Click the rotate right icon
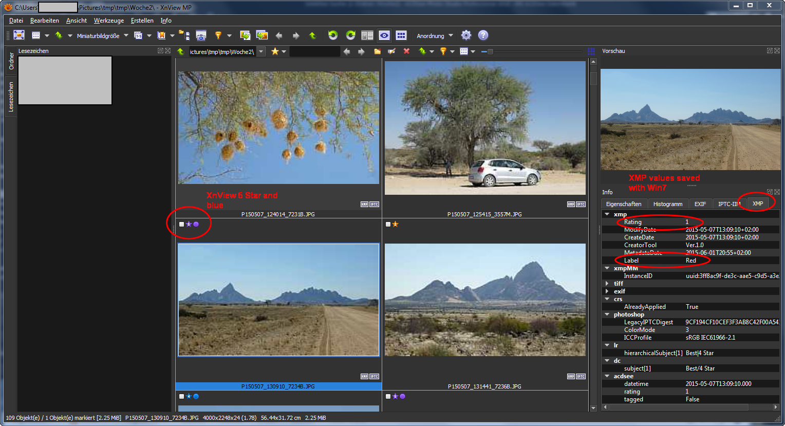The width and height of the screenshot is (785, 426). (350, 35)
